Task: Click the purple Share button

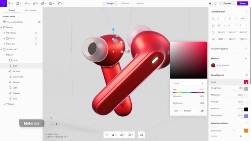Action: coord(243,4)
